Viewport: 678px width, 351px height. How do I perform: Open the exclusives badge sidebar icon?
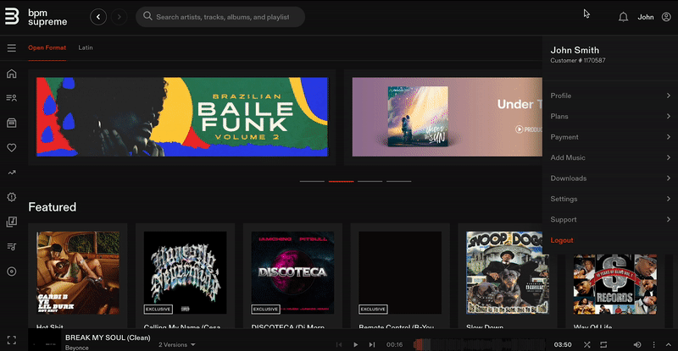point(12,197)
